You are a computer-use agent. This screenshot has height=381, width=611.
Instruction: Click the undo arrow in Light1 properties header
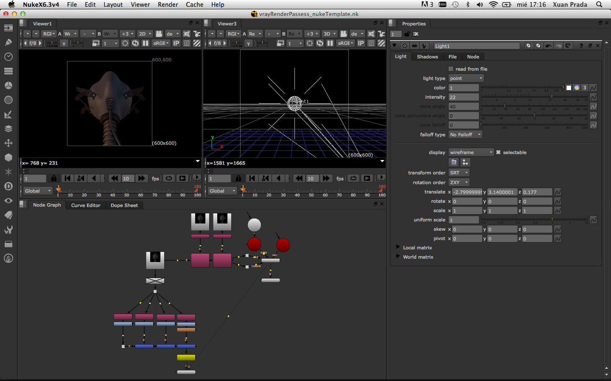tap(549, 46)
